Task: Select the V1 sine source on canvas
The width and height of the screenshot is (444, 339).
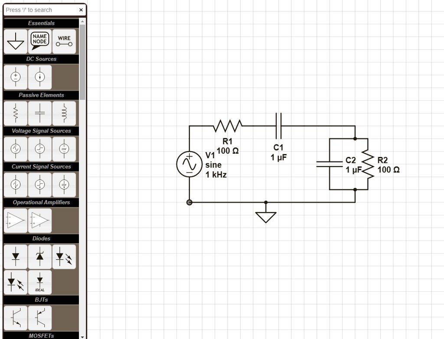Action: (x=189, y=164)
